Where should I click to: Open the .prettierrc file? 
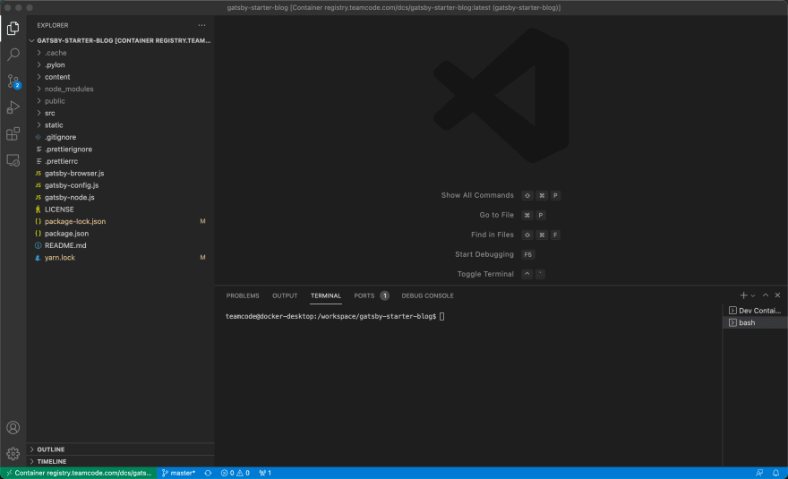click(x=121, y=161)
